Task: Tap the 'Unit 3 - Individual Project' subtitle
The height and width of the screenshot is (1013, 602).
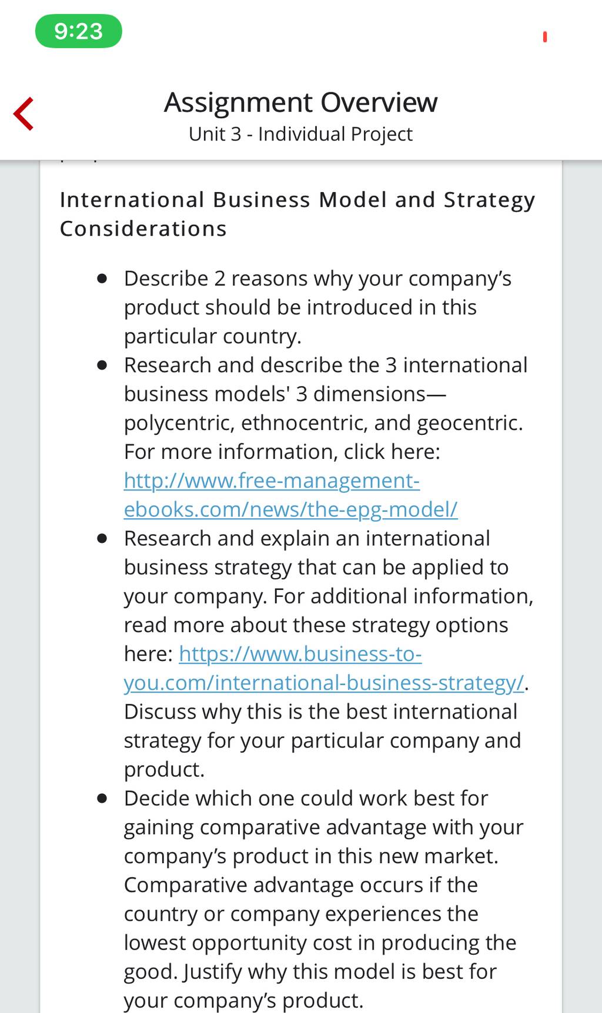Action: click(x=300, y=134)
